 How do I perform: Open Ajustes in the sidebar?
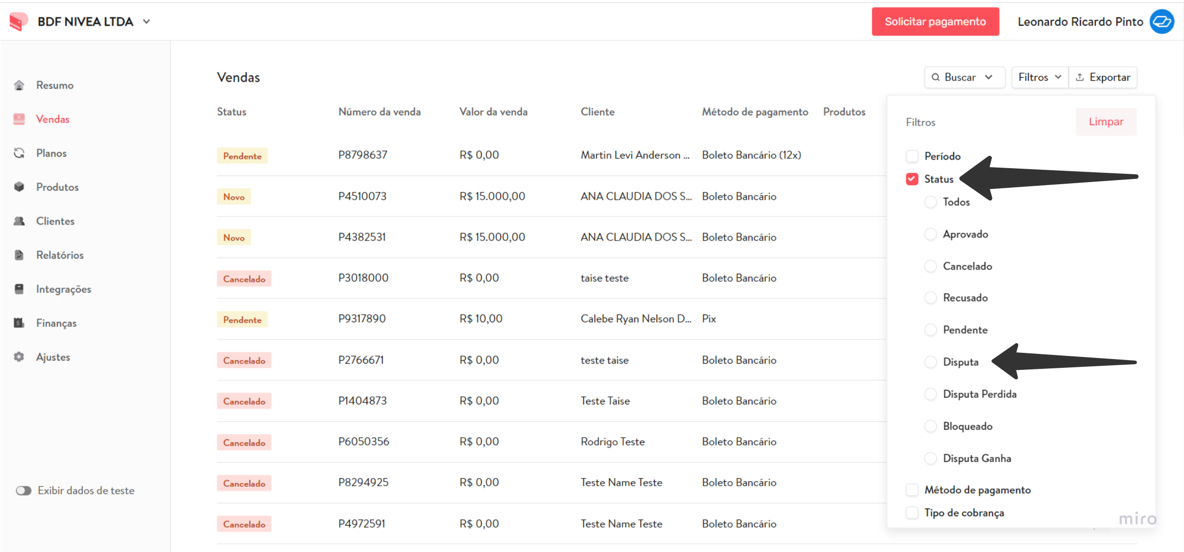coord(53,357)
